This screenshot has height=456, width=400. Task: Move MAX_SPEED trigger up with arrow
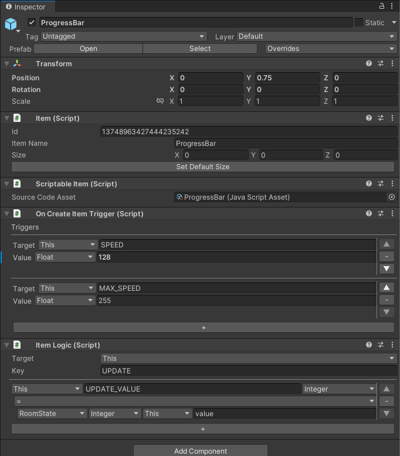tap(387, 288)
